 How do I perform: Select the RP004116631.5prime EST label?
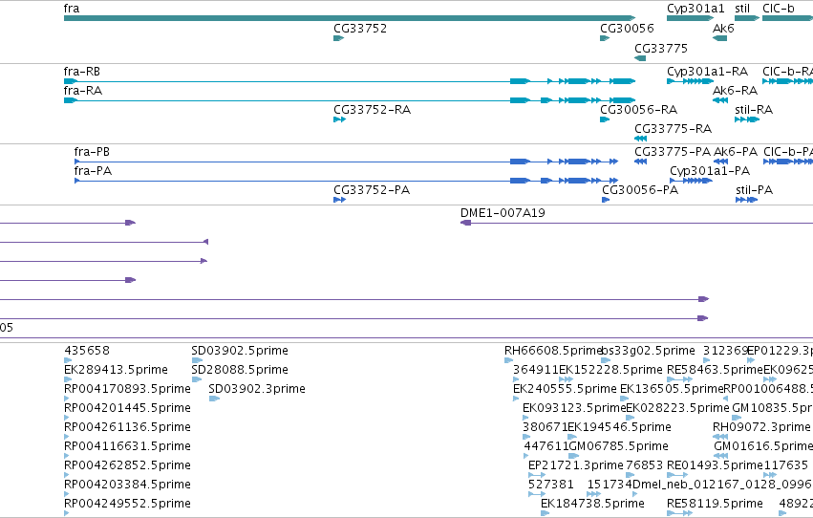click(x=127, y=446)
